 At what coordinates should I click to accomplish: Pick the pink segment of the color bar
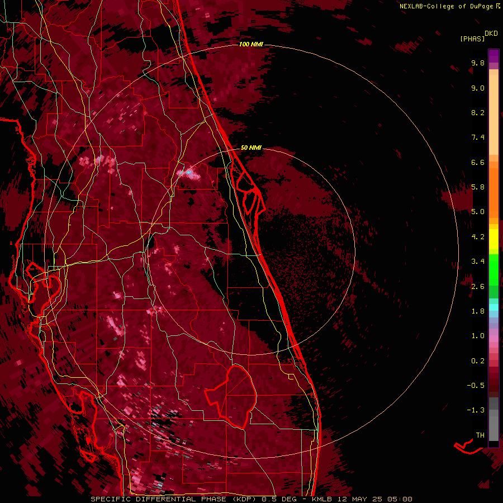(493, 338)
